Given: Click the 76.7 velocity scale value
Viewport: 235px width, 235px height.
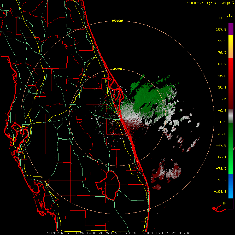Looking at the screenshot, I should tap(222, 52).
